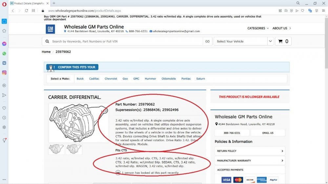
Task: Click the shopping cart icon
Action: pos(280,41)
